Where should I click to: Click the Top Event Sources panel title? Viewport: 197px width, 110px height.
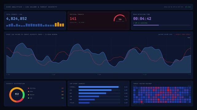tap(77, 84)
